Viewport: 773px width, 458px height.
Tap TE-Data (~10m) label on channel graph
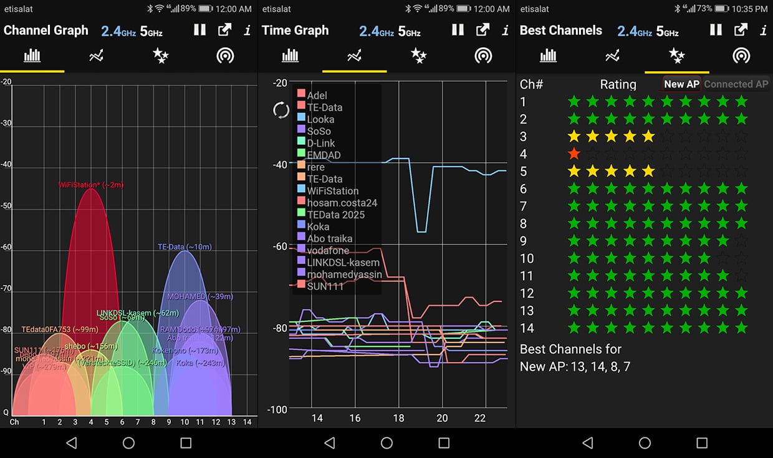click(185, 246)
